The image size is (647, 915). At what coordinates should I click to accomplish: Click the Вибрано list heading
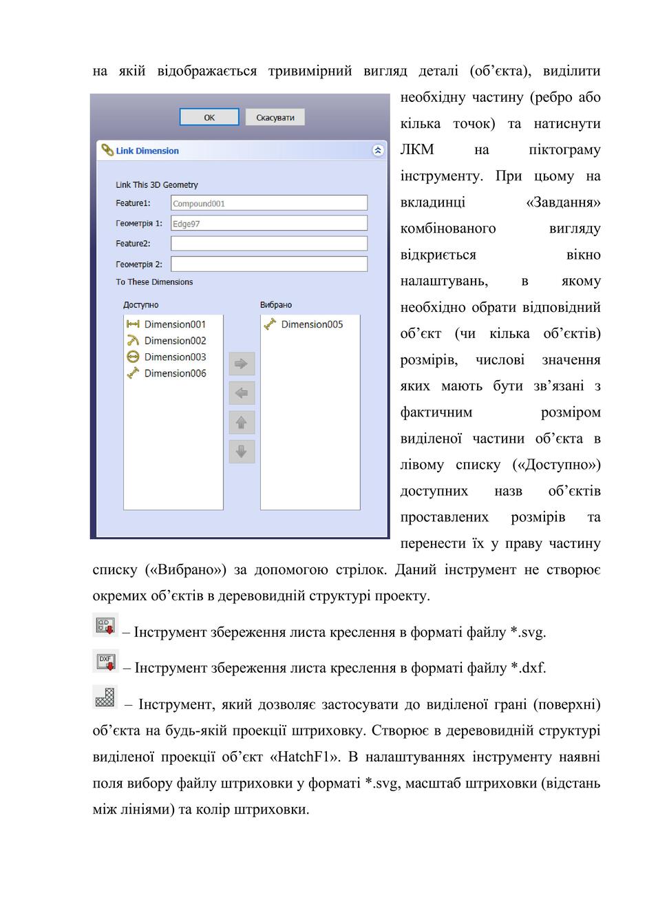(276, 305)
